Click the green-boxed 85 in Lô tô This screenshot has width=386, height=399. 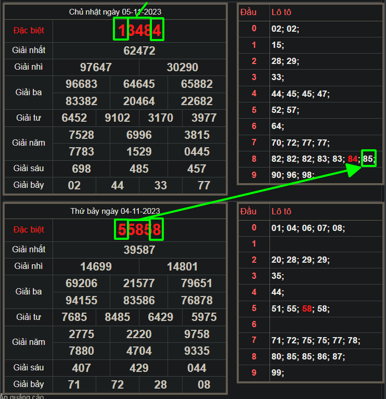[x=369, y=159]
